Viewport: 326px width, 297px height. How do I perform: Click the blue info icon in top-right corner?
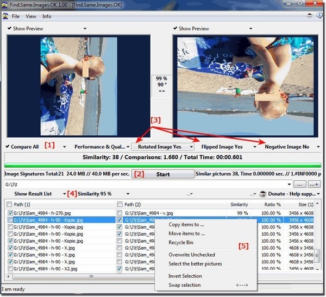[319, 15]
